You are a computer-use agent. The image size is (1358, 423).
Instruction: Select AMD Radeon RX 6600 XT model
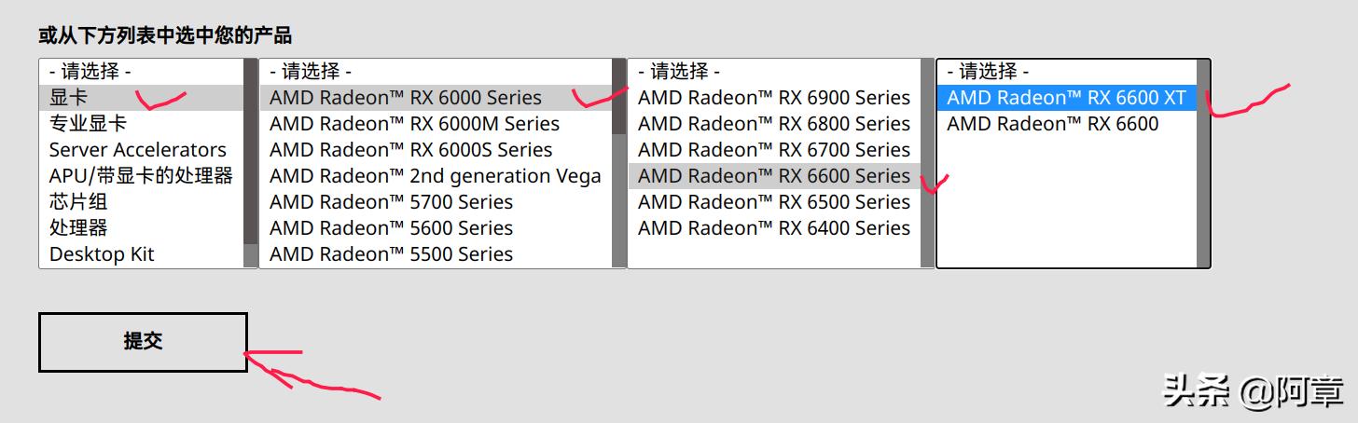(x=1066, y=98)
